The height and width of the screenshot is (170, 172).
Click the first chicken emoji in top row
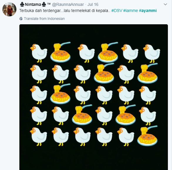(39, 53)
